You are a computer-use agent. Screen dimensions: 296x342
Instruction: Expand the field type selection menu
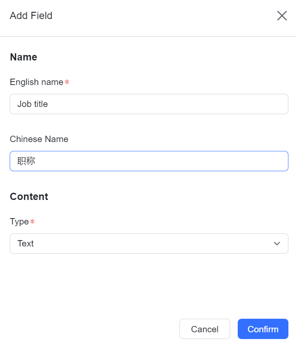149,244
